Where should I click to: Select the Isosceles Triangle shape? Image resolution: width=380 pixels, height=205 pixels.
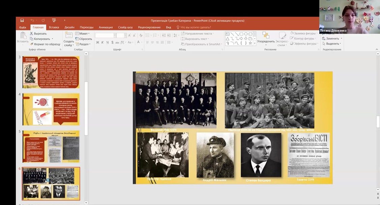[228, 38]
